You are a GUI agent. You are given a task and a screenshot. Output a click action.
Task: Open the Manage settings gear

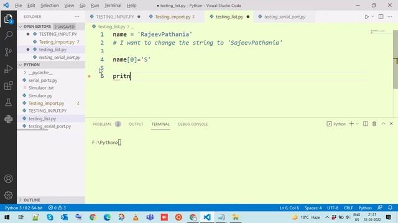8,195
